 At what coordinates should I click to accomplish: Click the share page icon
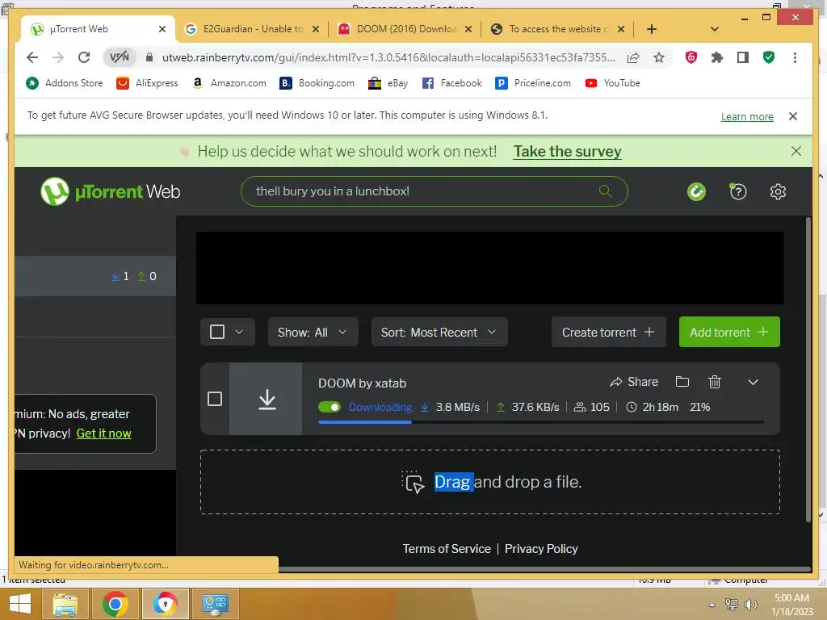click(633, 57)
